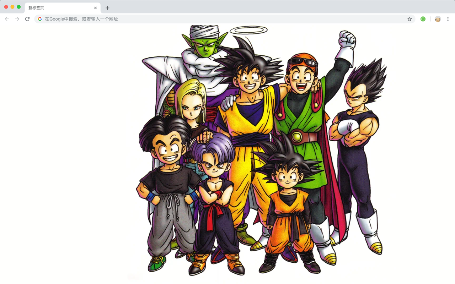455x284 pixels.
Task: Bookmark this page with the star icon
Action: [x=409, y=19]
